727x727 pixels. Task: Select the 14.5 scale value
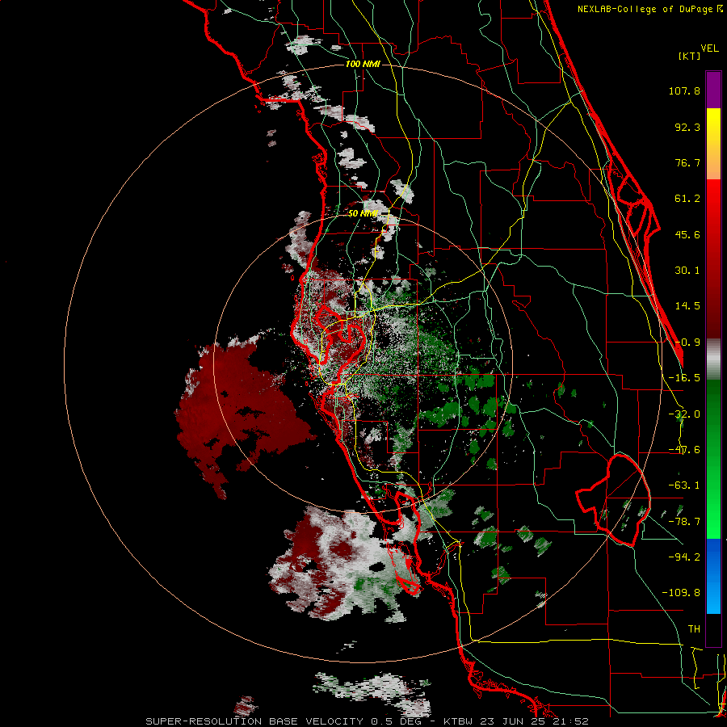click(x=687, y=306)
